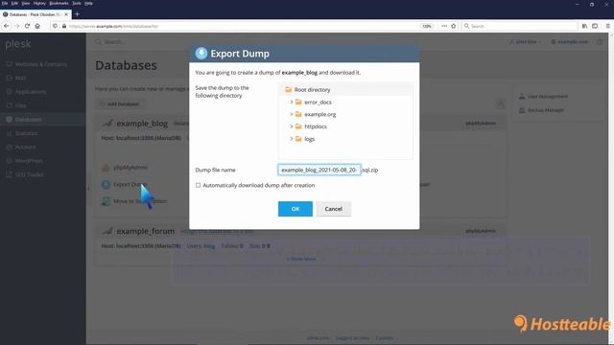Open phpMyAdmin under example_blog

(130, 168)
